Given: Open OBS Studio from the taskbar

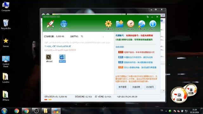Looking at the screenshot, I should 36,111.
